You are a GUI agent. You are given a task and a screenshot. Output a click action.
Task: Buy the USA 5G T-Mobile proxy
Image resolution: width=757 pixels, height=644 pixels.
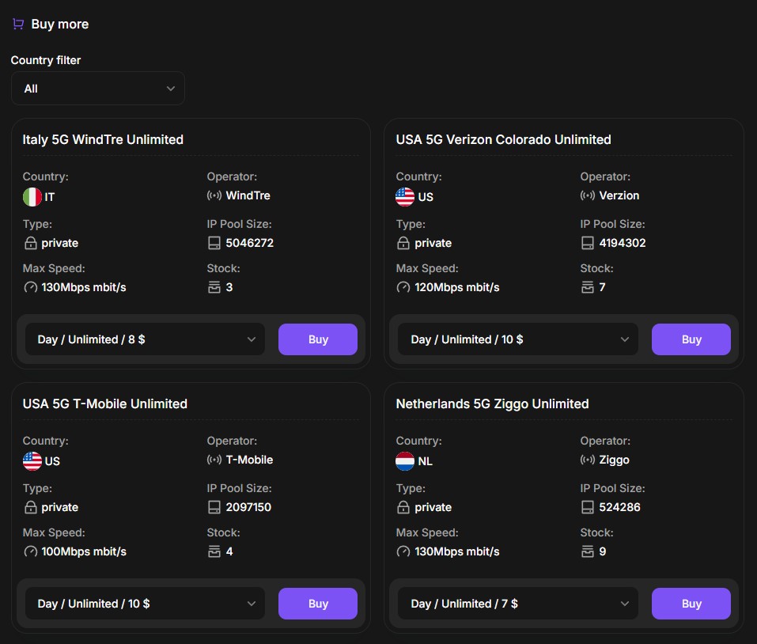(318, 604)
